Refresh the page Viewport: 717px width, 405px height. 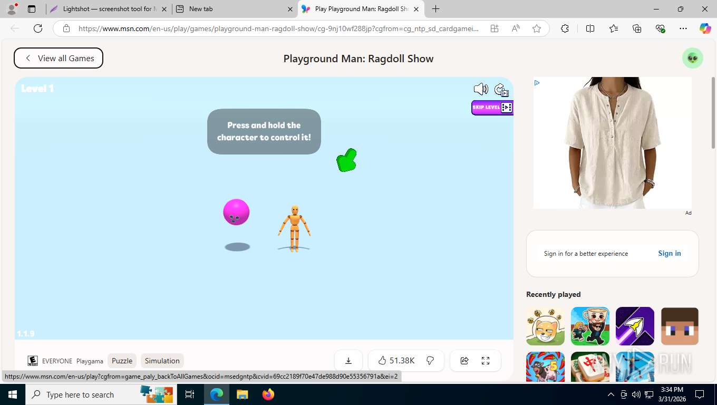coord(38,28)
